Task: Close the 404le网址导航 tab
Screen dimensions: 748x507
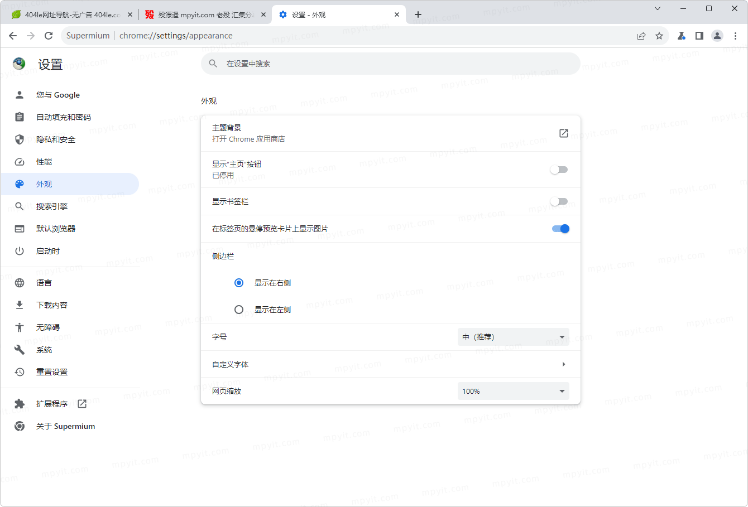Action: (x=130, y=15)
